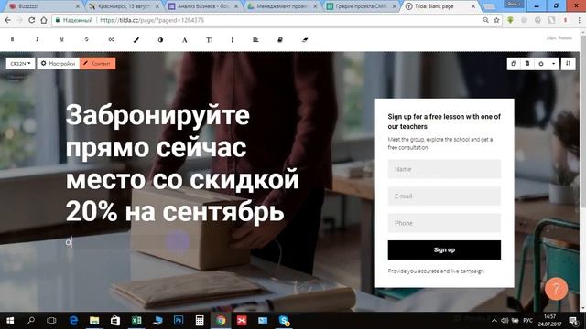Open the browser home page

tap(44, 20)
